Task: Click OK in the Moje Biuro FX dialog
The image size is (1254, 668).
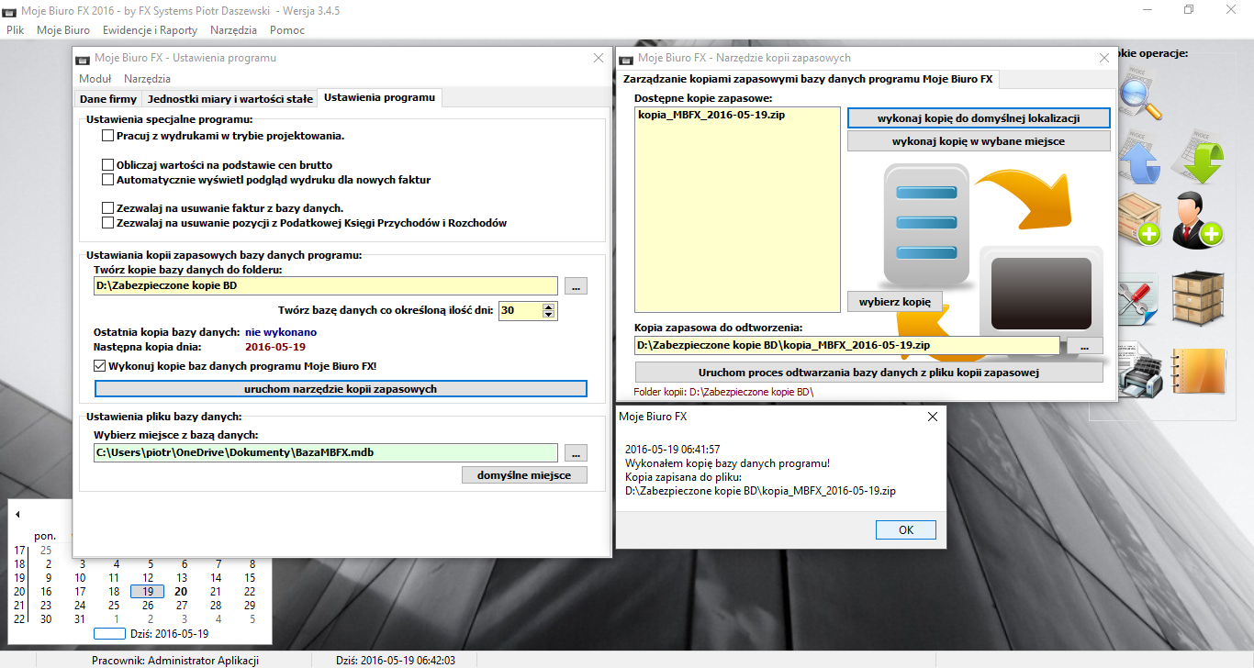Action: 906,530
